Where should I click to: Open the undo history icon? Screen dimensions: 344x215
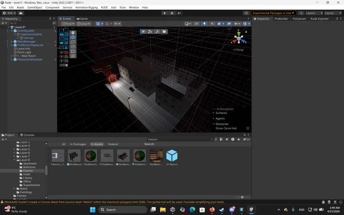pos(246,13)
